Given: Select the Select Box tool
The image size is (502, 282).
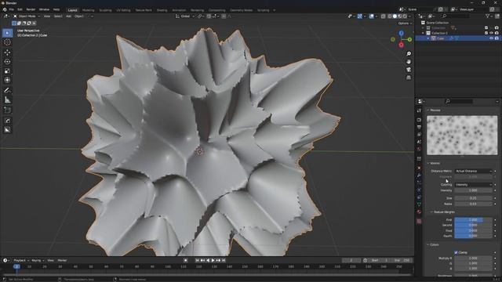Looking at the screenshot, I should 7,33.
